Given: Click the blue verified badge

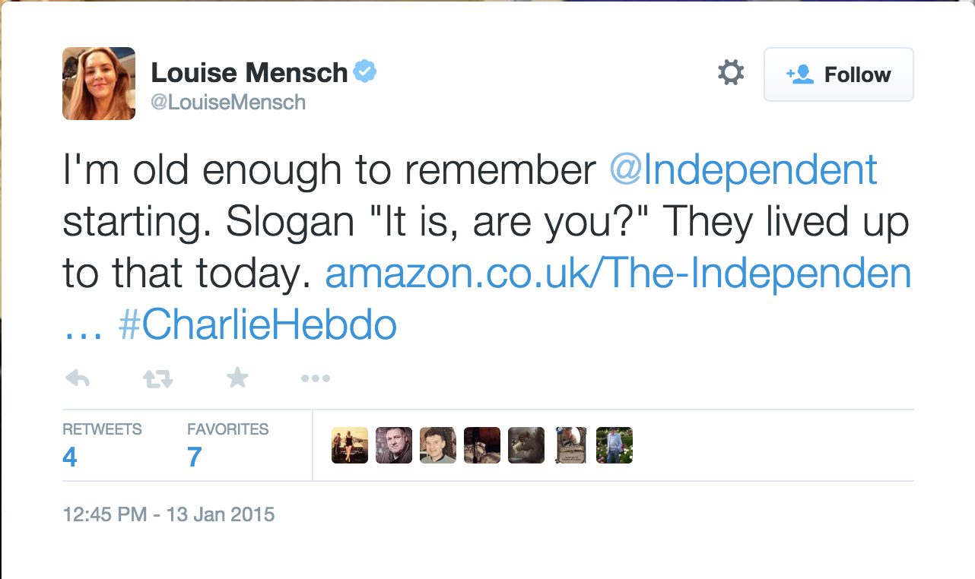Looking at the screenshot, I should [x=366, y=72].
